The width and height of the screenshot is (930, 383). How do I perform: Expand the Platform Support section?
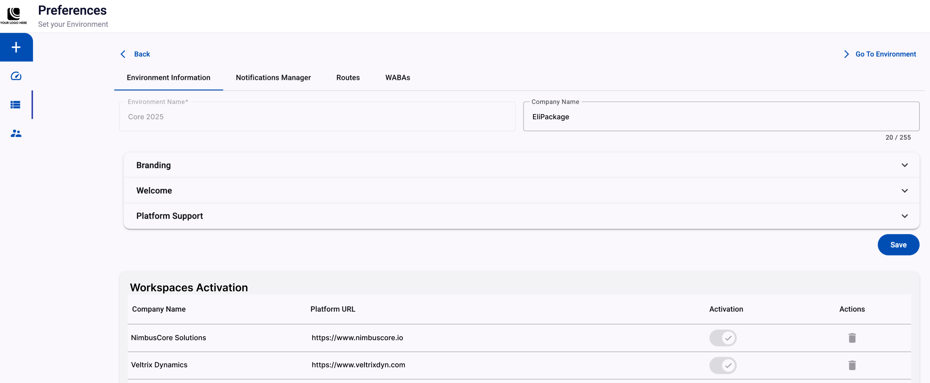(521, 216)
